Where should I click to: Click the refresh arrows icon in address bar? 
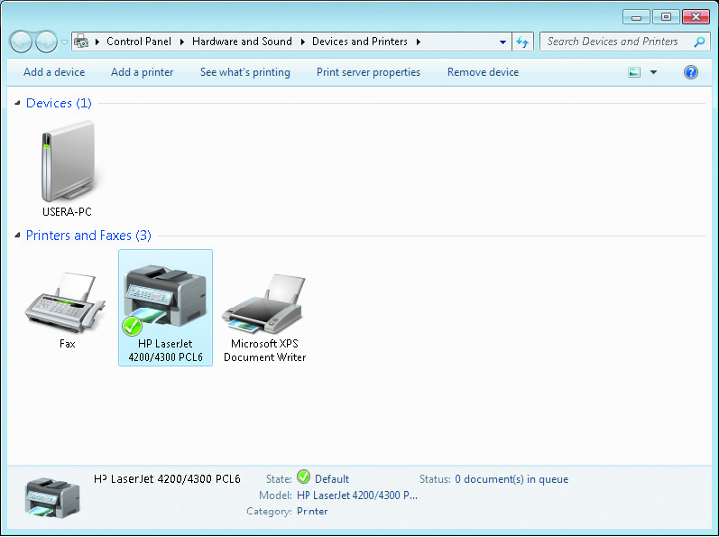coord(522,42)
